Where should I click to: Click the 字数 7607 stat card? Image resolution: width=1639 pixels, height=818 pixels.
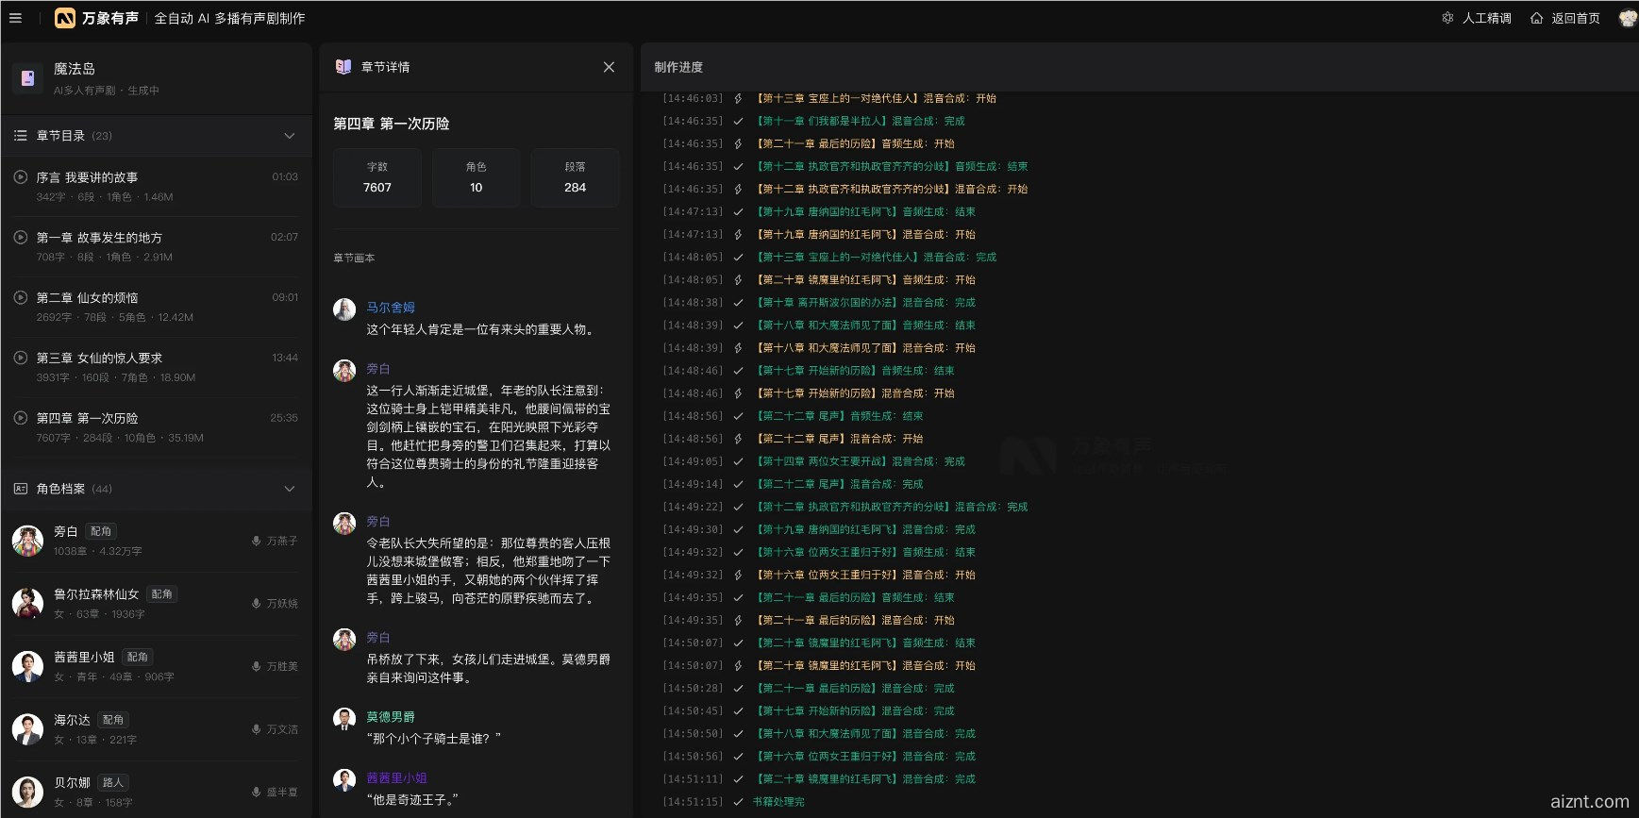[377, 177]
